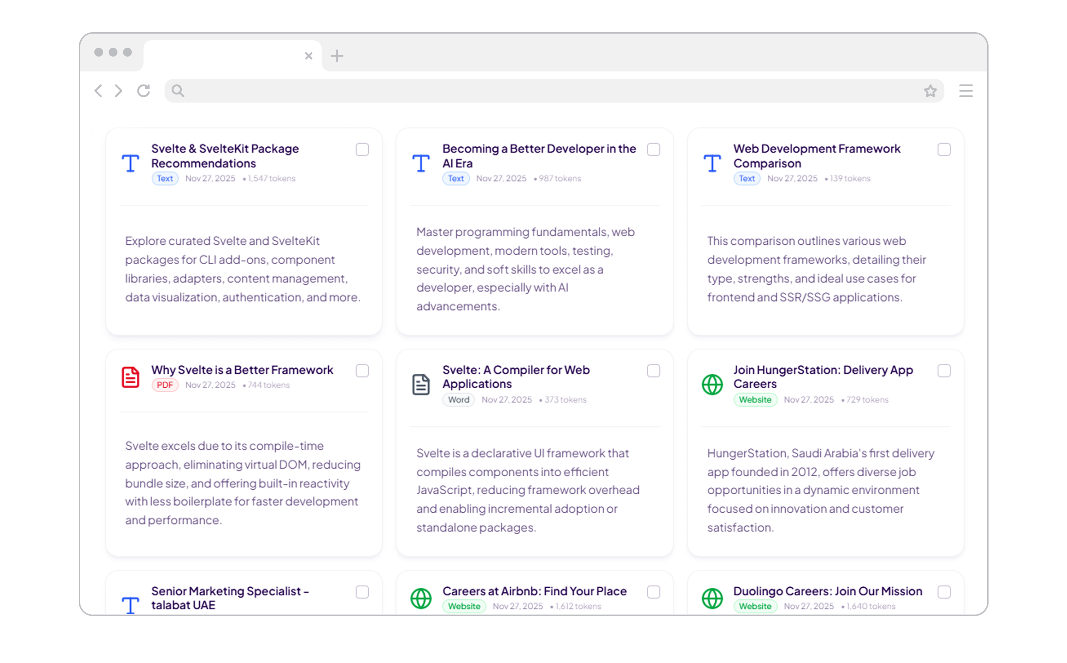Image resolution: width=1067 pixels, height=663 pixels.
Task: Bookmark the page with the star icon
Action: click(x=930, y=91)
